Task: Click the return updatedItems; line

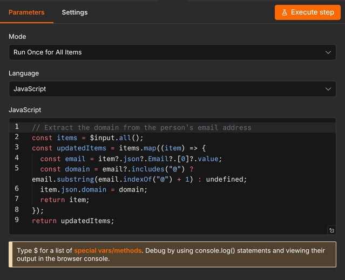Action: click(73, 221)
